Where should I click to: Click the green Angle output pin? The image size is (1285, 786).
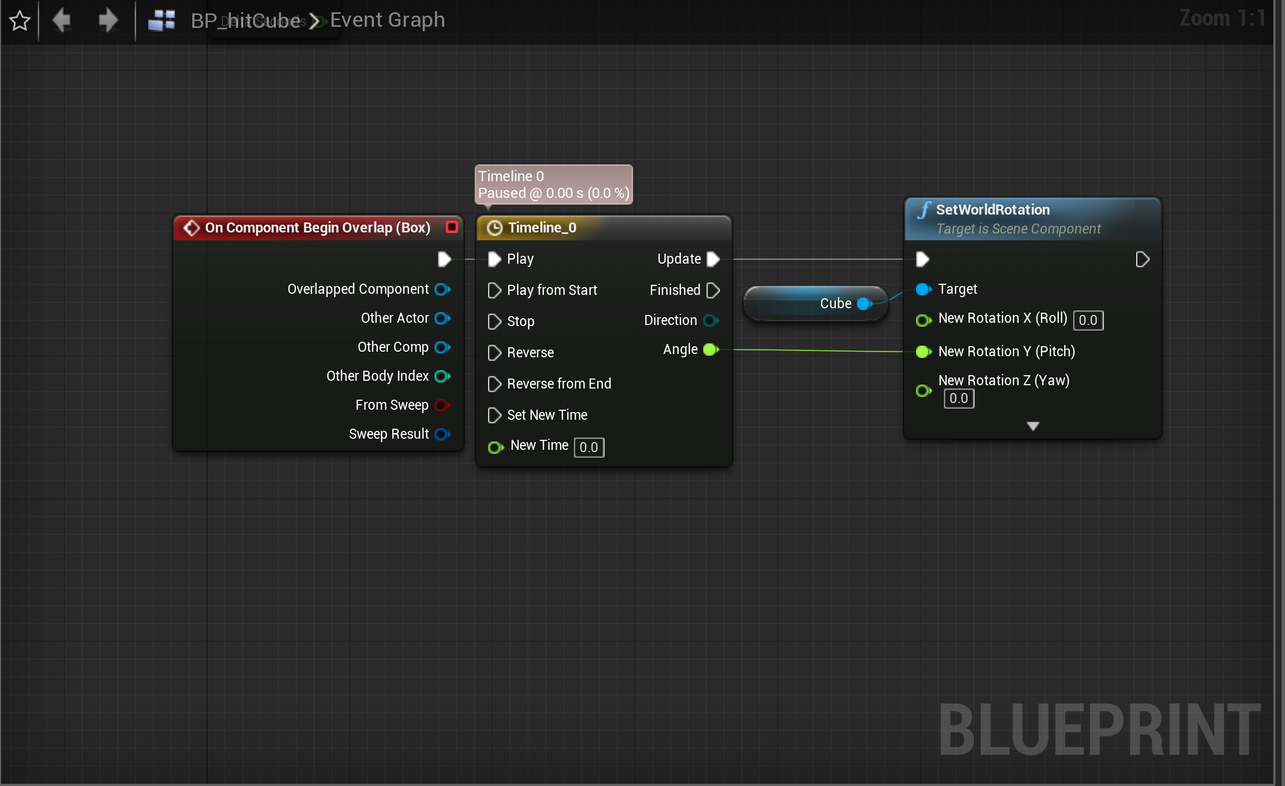(710, 350)
